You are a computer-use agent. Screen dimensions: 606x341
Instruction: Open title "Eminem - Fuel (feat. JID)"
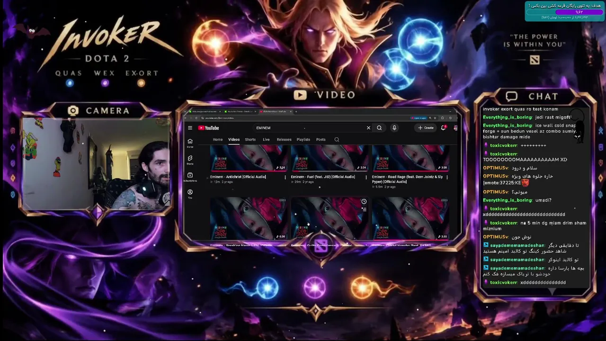pyautogui.click(x=323, y=177)
